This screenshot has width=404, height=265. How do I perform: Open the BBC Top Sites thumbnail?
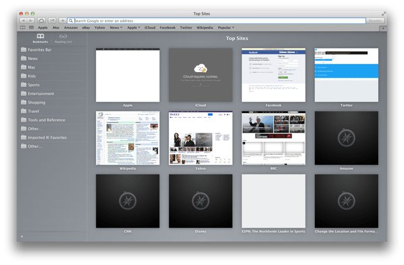(274, 138)
